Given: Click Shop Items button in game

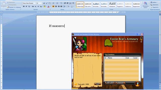Looking at the screenshot, I should (x=110, y=83).
